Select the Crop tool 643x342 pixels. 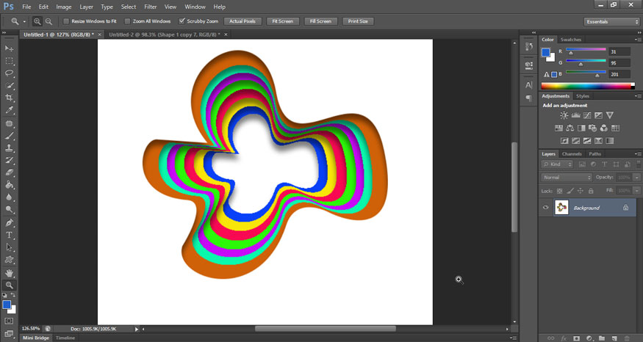click(x=9, y=98)
